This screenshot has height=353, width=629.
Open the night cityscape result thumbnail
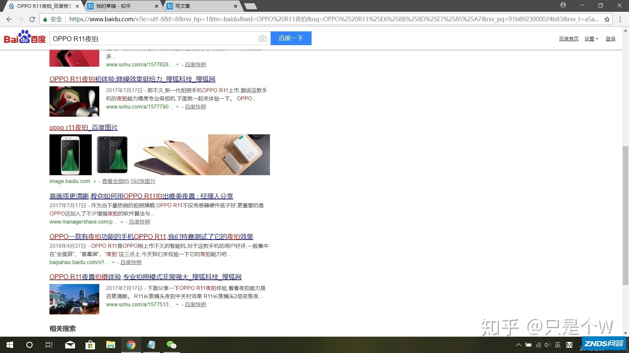point(74,299)
